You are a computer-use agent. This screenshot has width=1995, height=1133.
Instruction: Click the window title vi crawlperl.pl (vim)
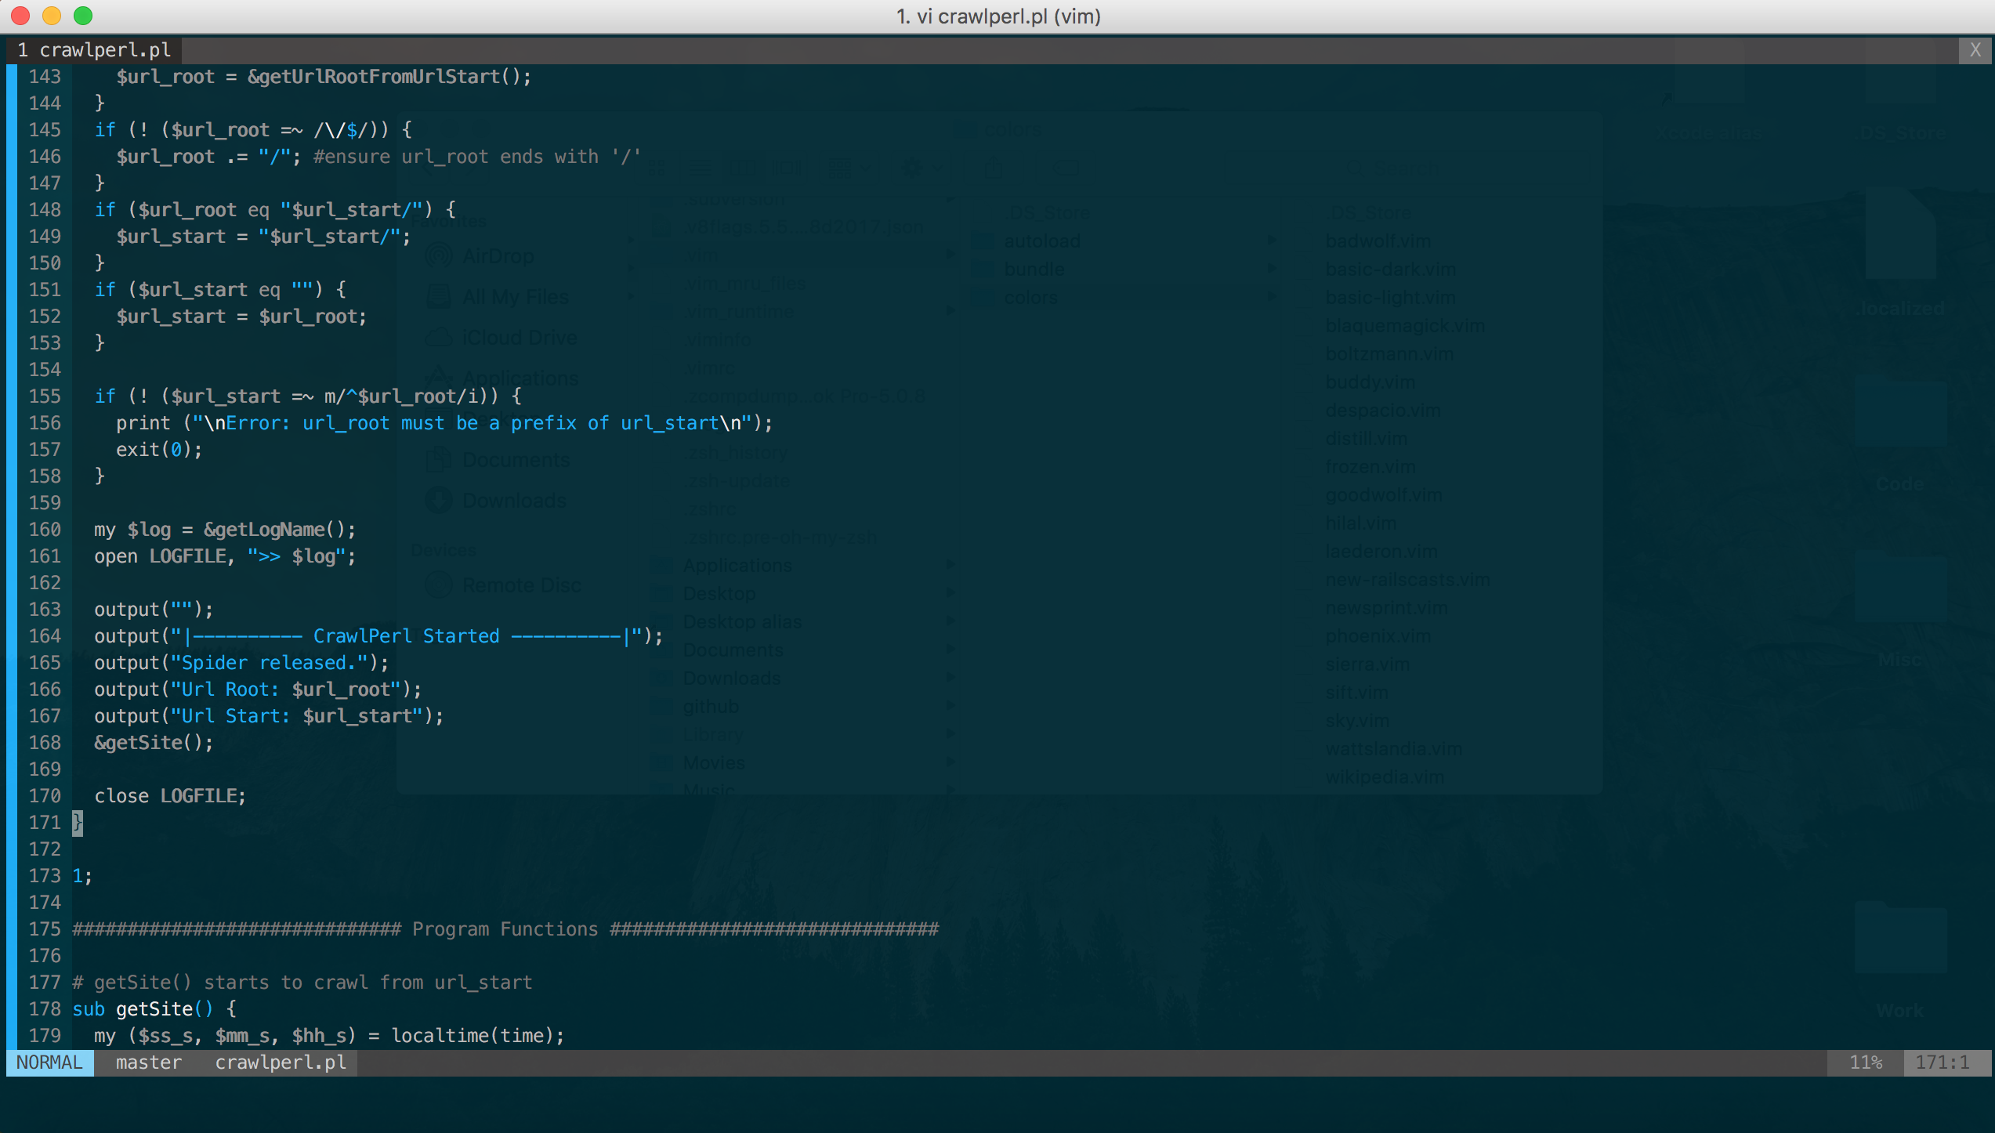point(997,16)
